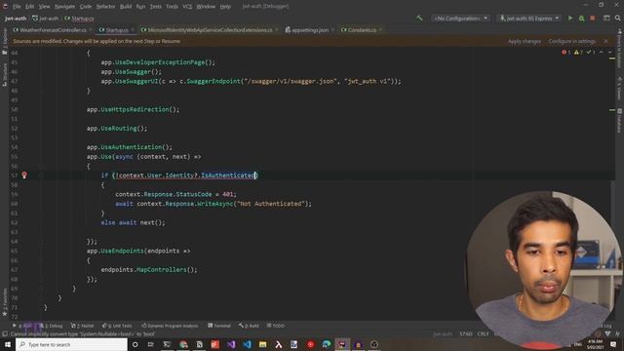
Task: Open Dynamic Program Analysis tool window
Action: point(170,326)
